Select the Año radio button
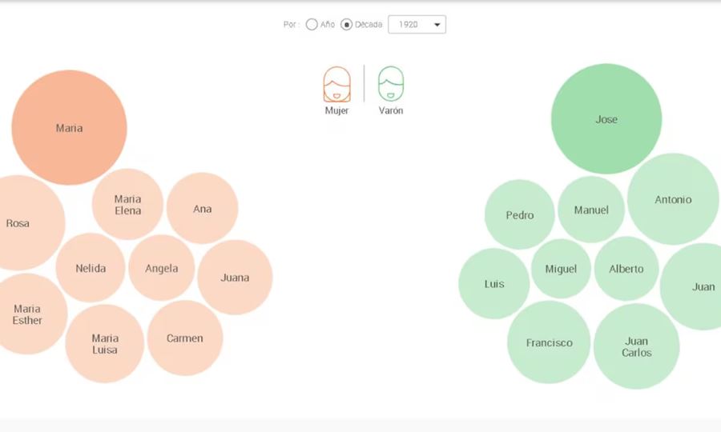 point(312,25)
